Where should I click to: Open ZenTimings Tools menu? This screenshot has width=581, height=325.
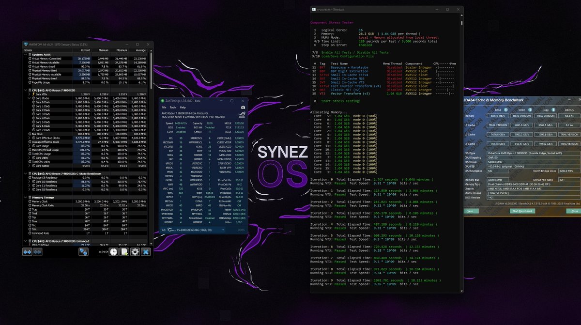[x=173, y=108]
